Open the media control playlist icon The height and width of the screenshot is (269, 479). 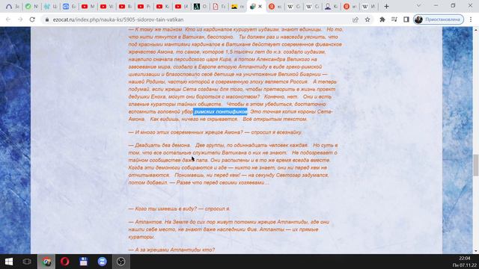point(394,19)
